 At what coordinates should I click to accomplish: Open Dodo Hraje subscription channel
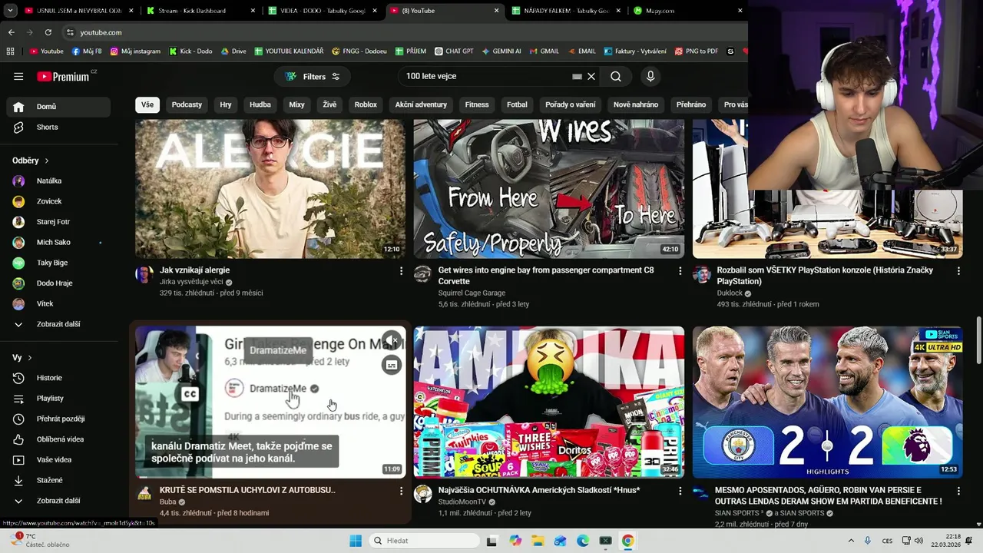[x=58, y=283]
